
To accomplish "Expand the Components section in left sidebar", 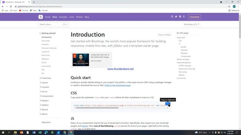I will 46,96.
